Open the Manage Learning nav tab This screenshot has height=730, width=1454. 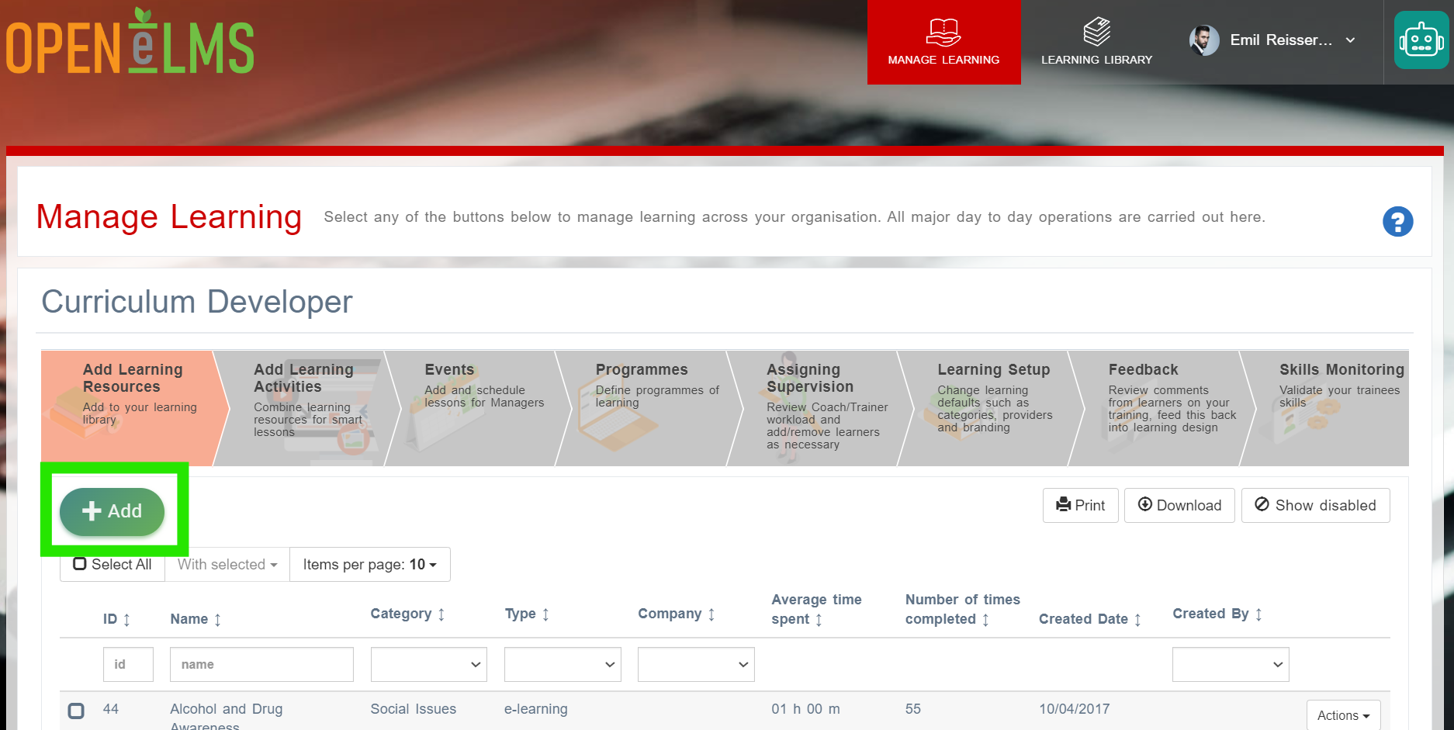point(943,42)
